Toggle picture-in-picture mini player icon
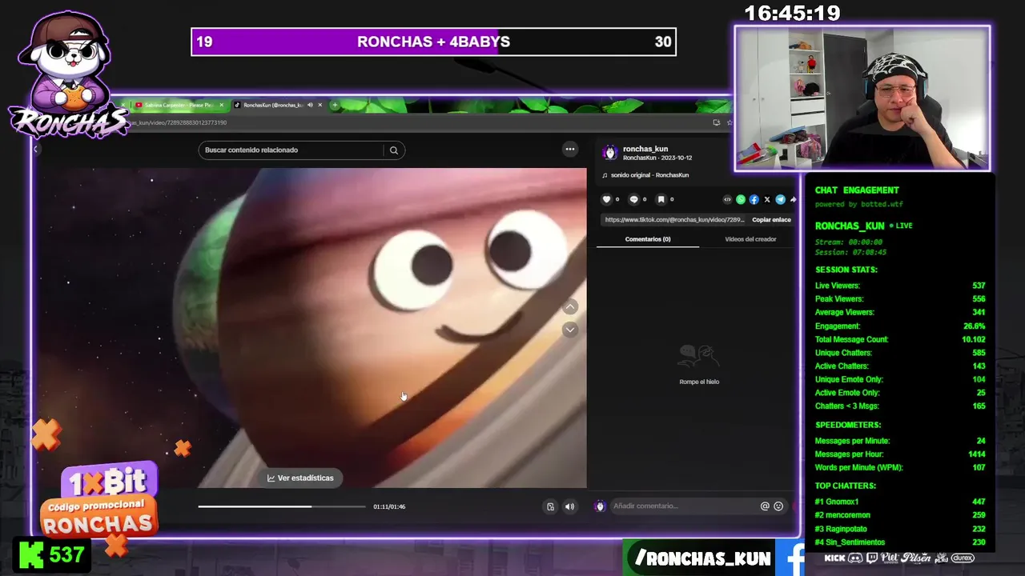 tap(550, 506)
